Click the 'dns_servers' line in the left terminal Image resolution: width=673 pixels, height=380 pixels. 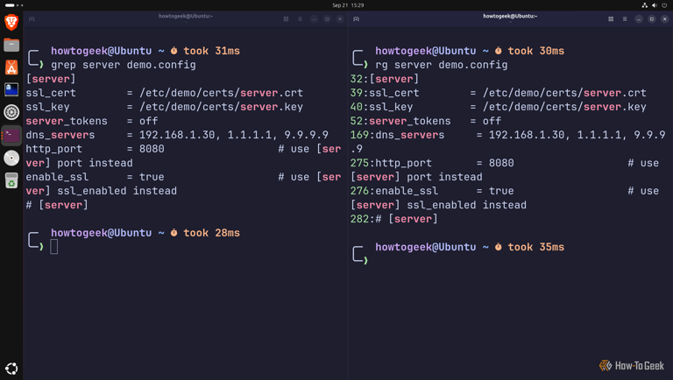(x=177, y=135)
